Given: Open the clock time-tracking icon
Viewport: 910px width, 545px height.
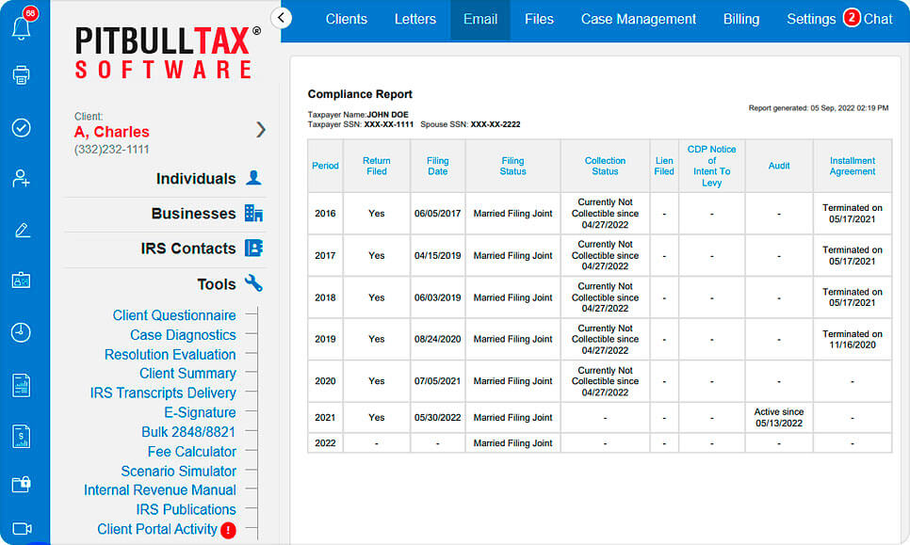Looking at the screenshot, I should (21, 332).
